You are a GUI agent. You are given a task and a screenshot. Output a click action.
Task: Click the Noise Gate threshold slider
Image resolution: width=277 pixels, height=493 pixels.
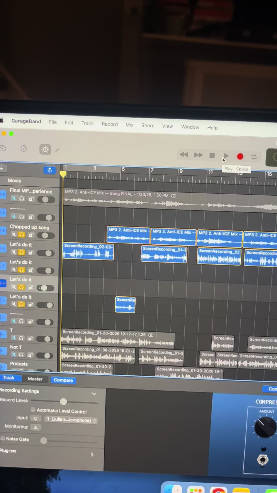tap(69, 441)
